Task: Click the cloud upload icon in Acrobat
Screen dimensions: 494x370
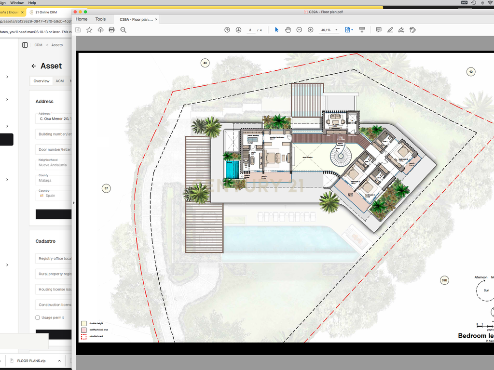Action: pos(100,30)
